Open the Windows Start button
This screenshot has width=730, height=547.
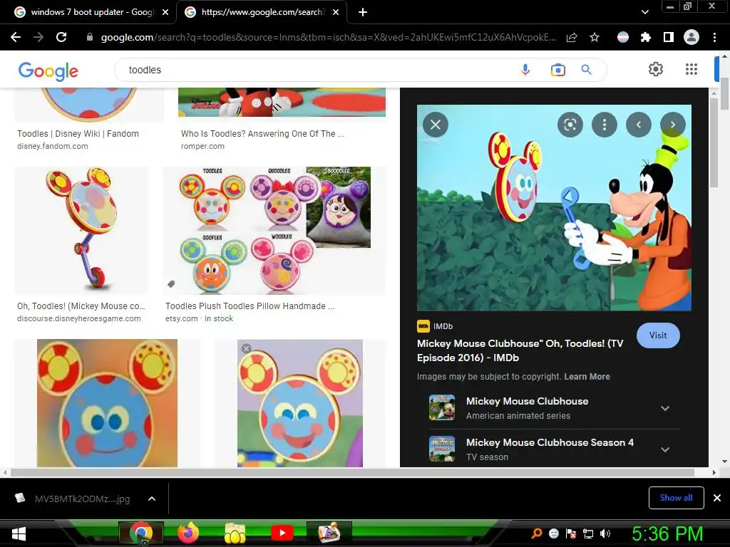click(x=19, y=533)
